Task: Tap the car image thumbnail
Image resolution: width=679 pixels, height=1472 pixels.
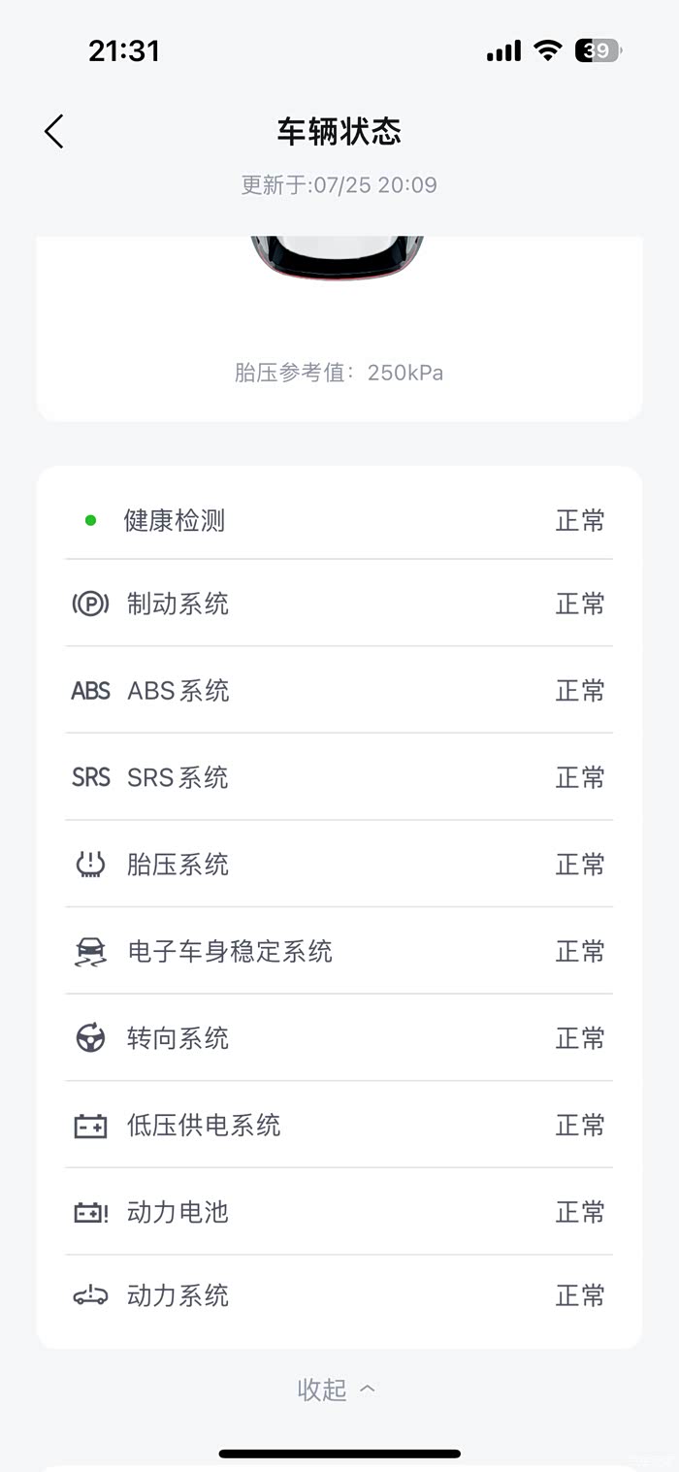Action: [x=338, y=258]
